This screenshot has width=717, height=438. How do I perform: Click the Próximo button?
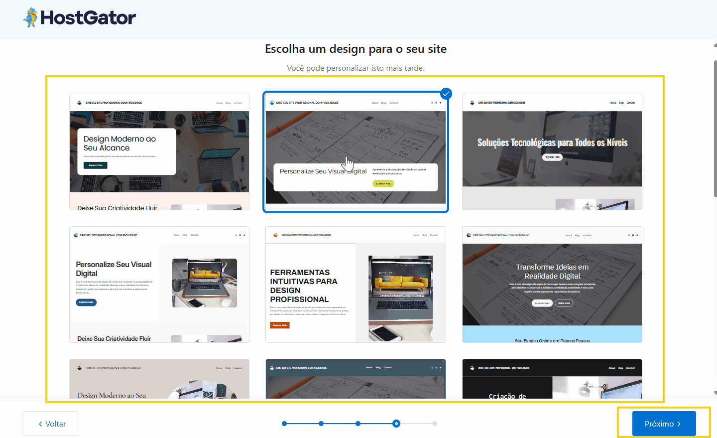(x=664, y=424)
